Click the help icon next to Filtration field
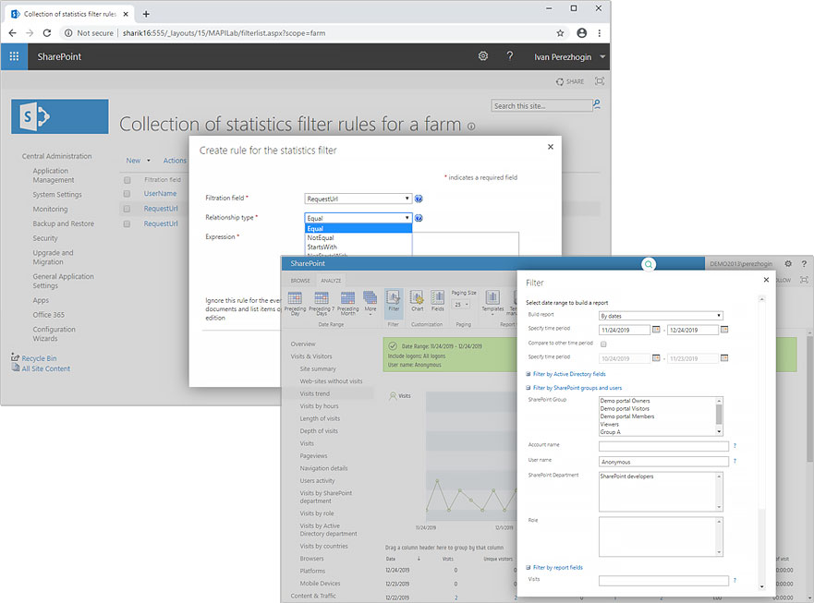The image size is (814, 603). click(x=419, y=199)
